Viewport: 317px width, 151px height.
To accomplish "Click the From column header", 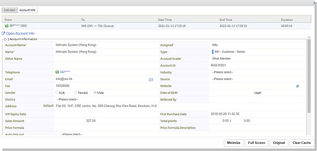I will pyautogui.click(x=8, y=20).
